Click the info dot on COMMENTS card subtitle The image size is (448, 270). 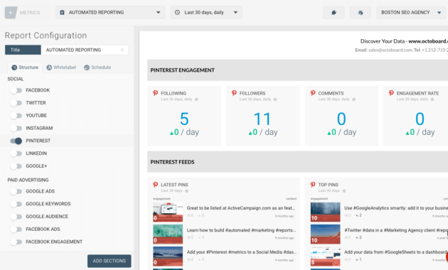coord(353,99)
